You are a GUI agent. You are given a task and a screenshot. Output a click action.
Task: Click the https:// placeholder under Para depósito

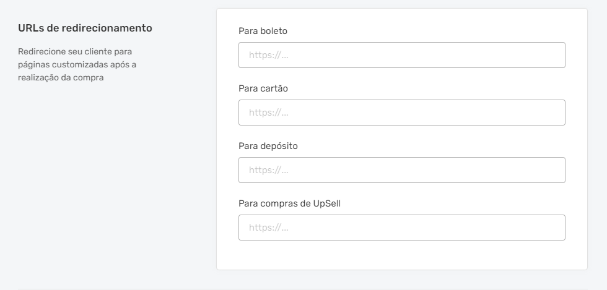[x=269, y=170]
